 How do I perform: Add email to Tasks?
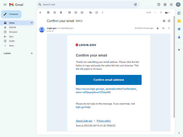point(82,13)
